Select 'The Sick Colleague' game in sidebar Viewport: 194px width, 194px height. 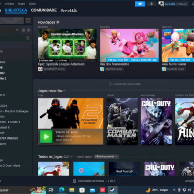pyautogui.click(x=14, y=111)
